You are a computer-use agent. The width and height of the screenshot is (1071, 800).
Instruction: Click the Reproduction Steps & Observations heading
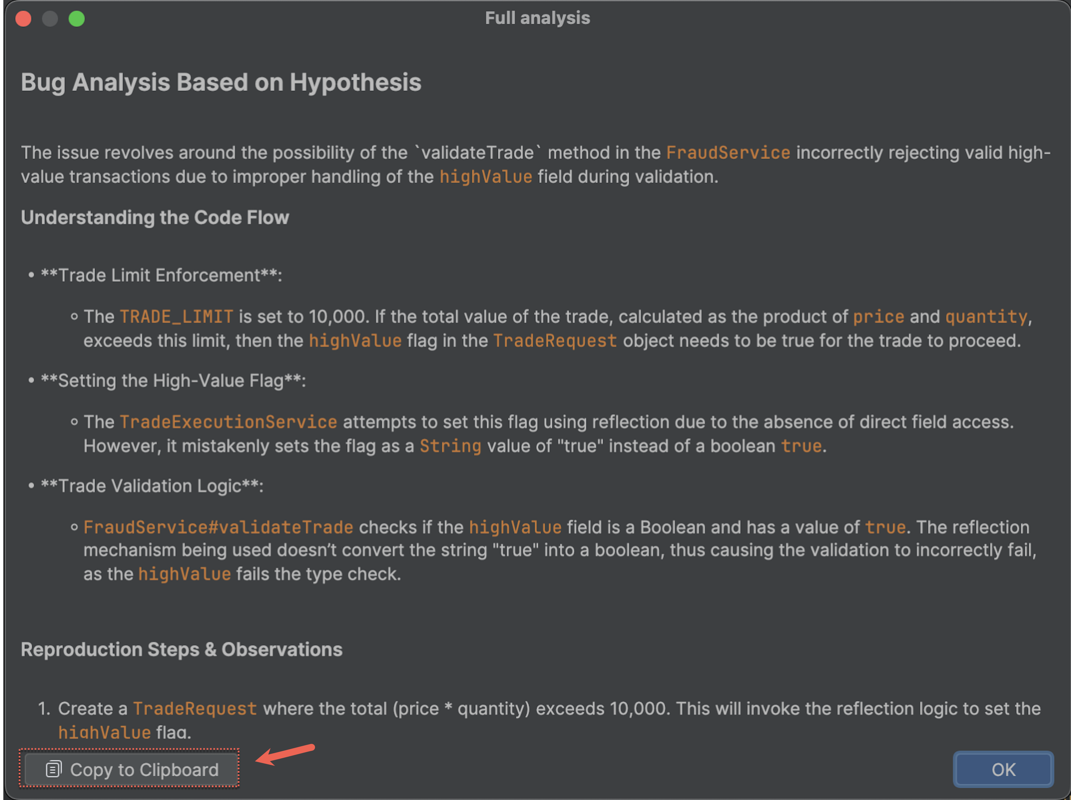[x=182, y=650]
